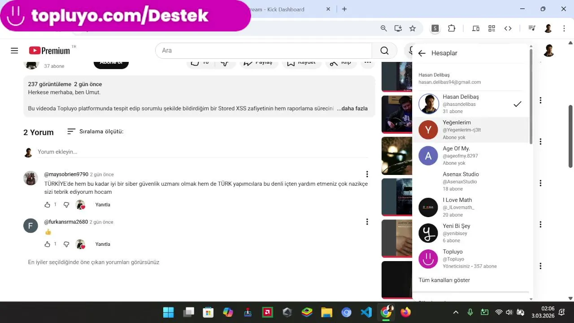Click in the Ara search field
This screenshot has width=574, height=323.
[264, 51]
